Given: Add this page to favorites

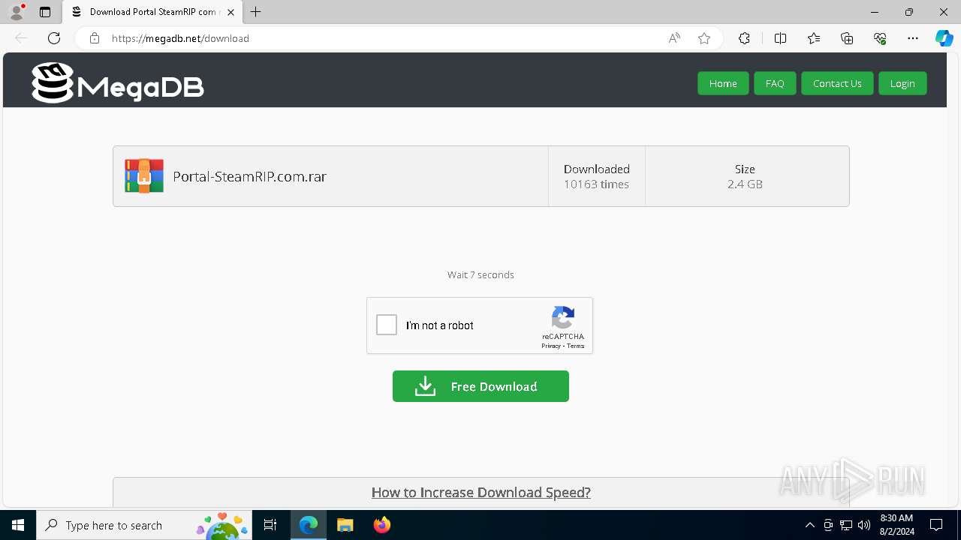Looking at the screenshot, I should pyautogui.click(x=704, y=38).
